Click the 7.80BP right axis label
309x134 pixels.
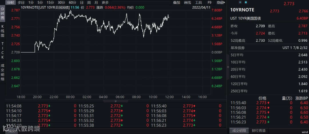coord(217,10)
